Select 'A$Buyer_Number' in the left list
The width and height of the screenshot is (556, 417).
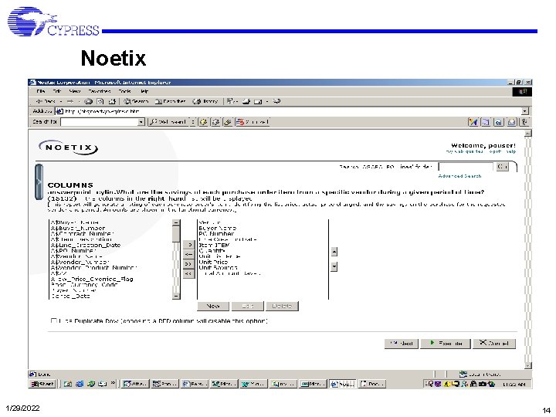click(78, 229)
